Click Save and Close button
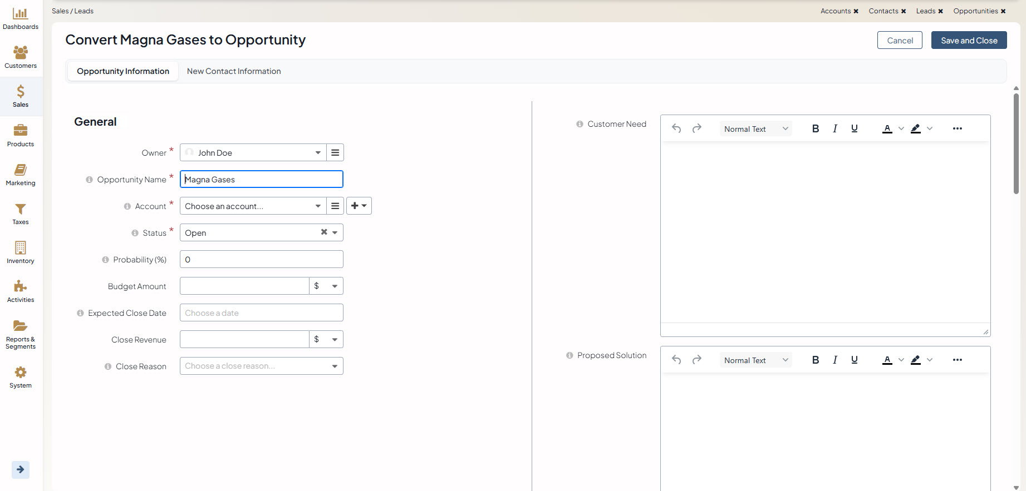This screenshot has width=1026, height=491. click(969, 41)
